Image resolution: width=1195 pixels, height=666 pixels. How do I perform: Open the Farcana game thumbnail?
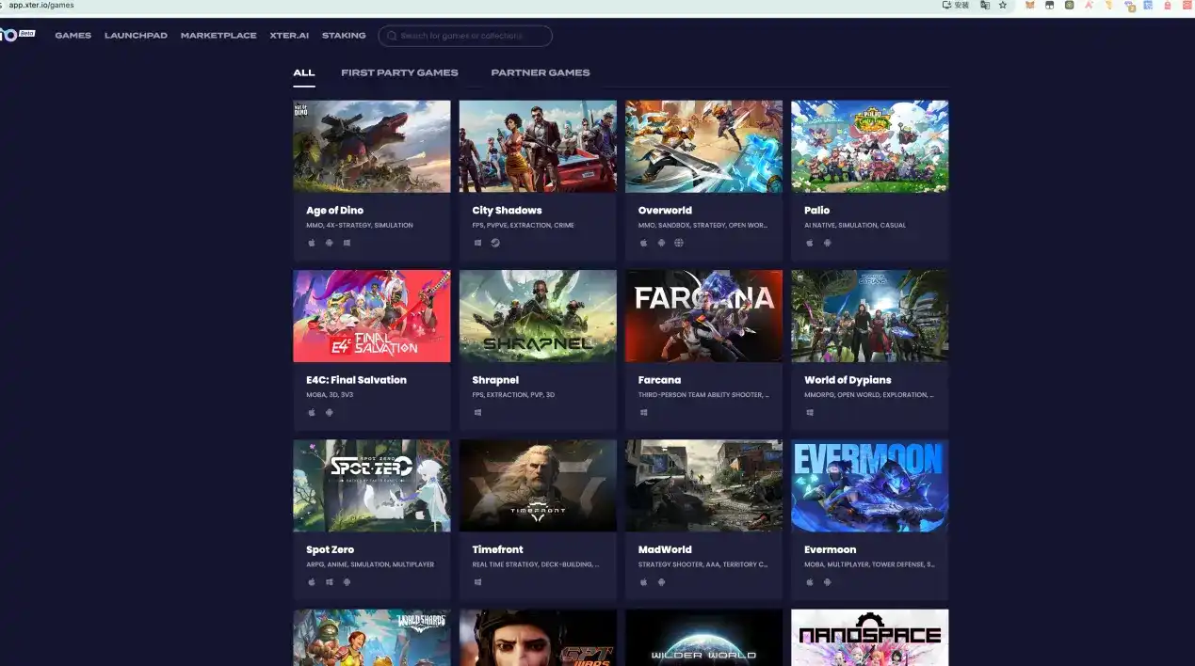[703, 316]
